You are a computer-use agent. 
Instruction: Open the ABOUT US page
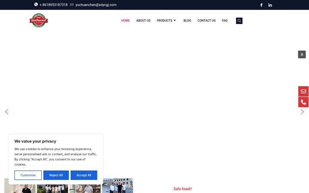coord(143,21)
